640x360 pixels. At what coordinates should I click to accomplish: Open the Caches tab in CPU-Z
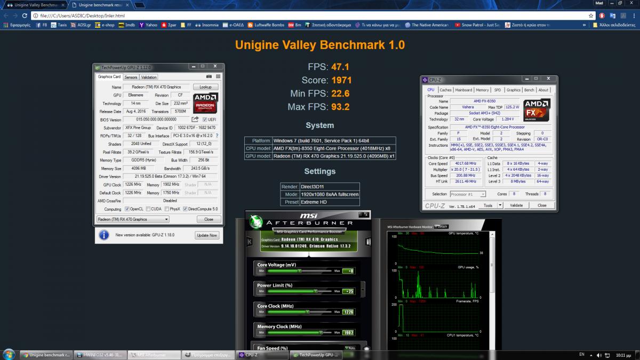tap(445, 90)
